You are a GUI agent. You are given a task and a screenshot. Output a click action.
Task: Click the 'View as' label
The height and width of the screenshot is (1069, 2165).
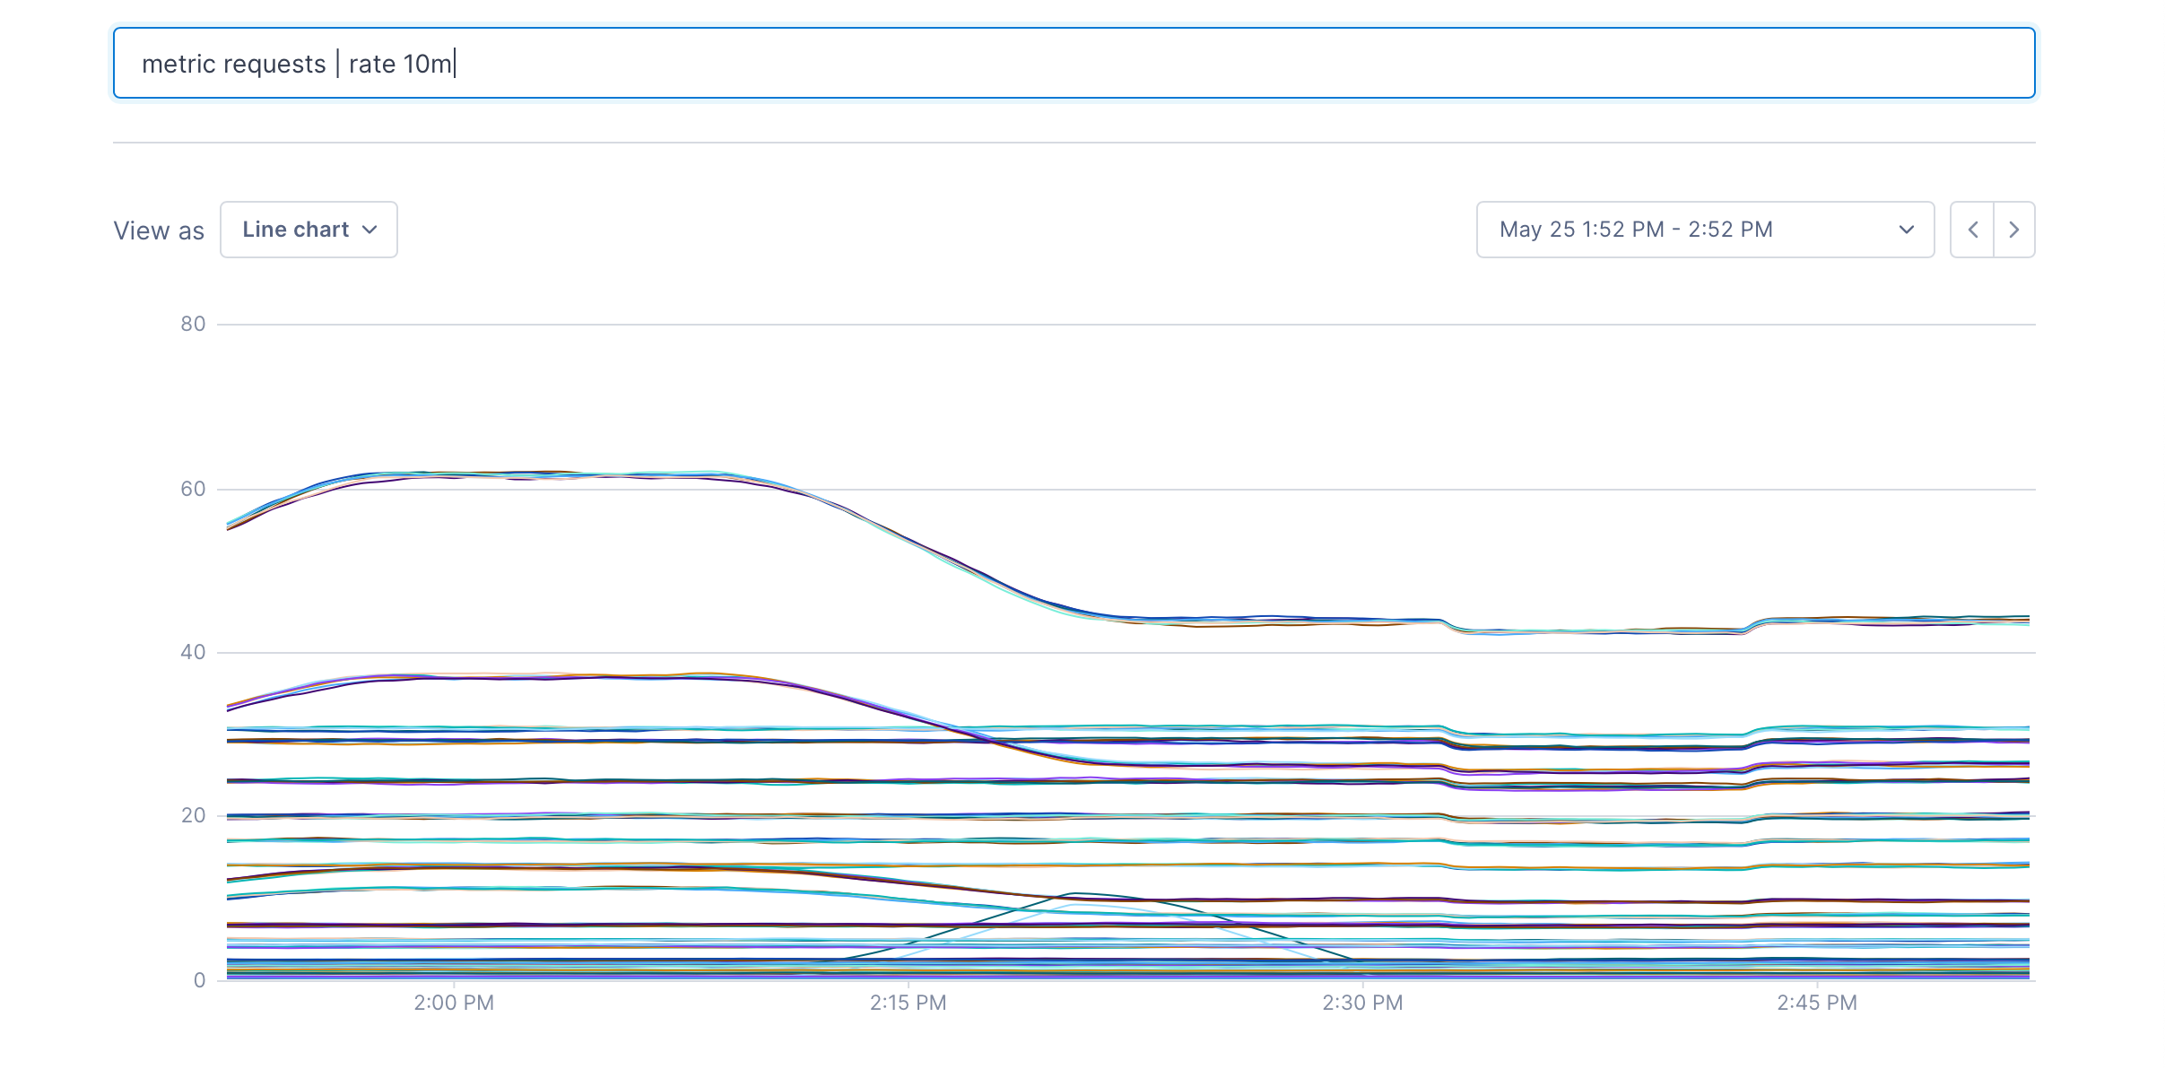click(x=159, y=230)
